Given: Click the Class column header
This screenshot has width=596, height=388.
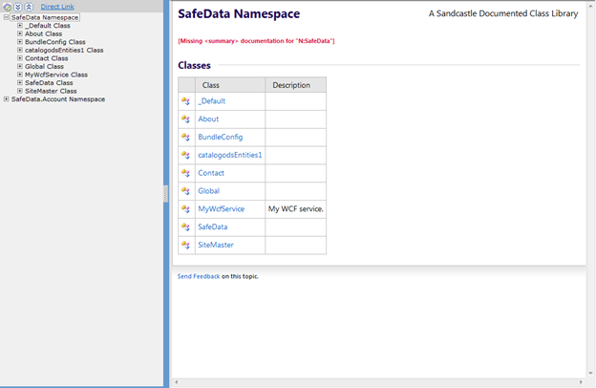Looking at the screenshot, I should coord(230,85).
